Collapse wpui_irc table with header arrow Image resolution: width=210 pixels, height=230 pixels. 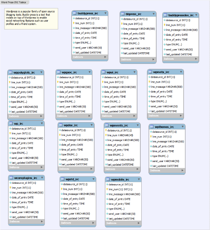tap(135, 72)
